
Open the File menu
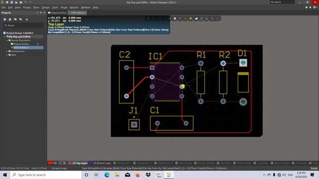(x=3, y=7)
